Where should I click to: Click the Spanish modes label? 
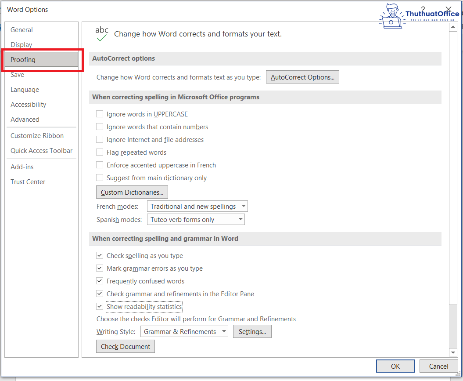point(119,220)
